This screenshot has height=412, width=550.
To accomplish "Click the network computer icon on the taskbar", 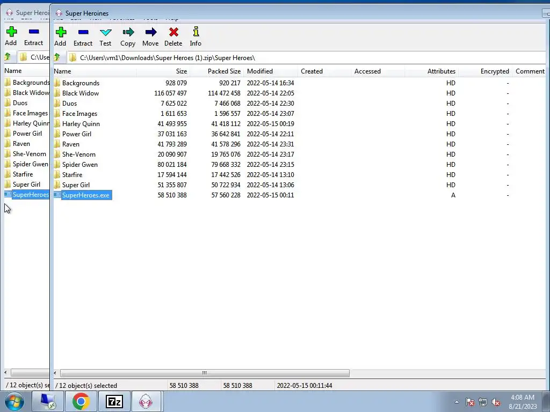I will [48, 401].
